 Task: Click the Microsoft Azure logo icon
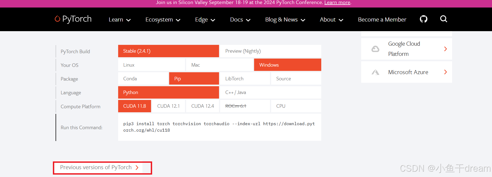pos(375,72)
